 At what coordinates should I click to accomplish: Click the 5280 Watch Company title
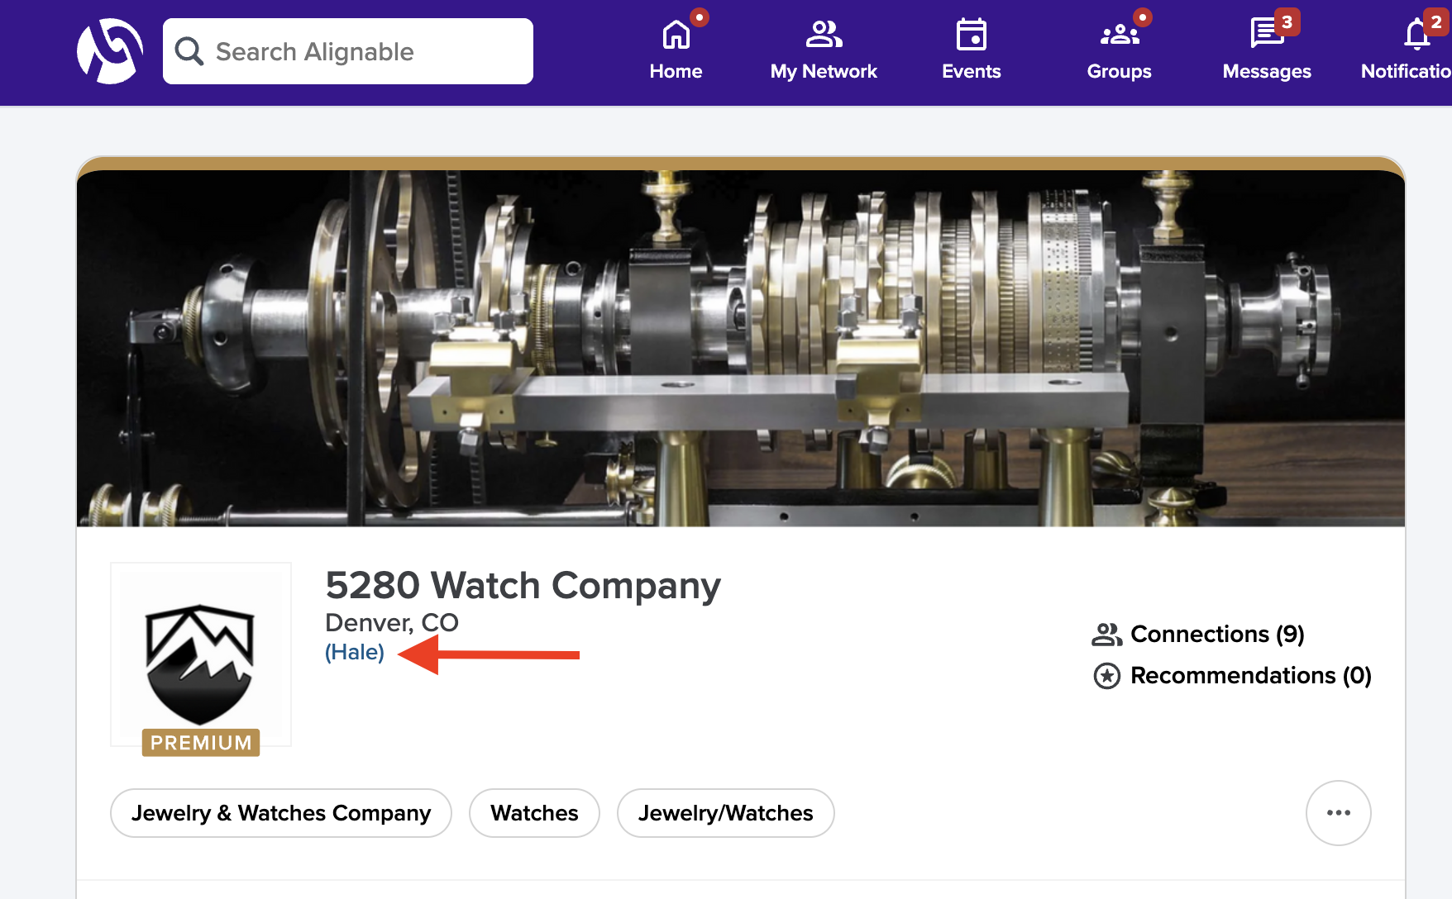click(x=523, y=586)
